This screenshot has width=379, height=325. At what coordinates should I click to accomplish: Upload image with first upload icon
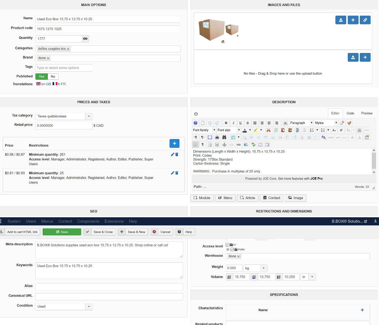pyautogui.click(x=341, y=20)
